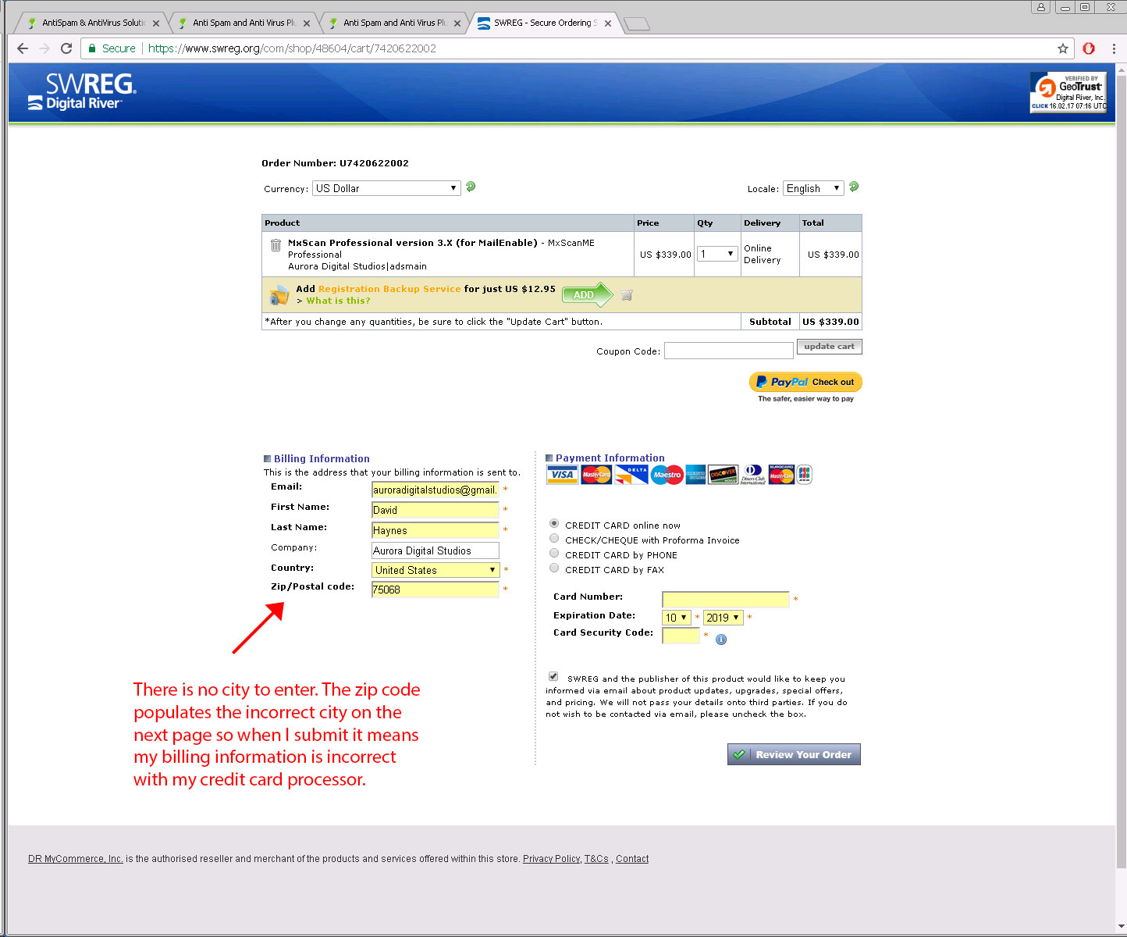Click the secure padlock icon in address bar
Image resolution: width=1127 pixels, height=937 pixels.
click(92, 48)
